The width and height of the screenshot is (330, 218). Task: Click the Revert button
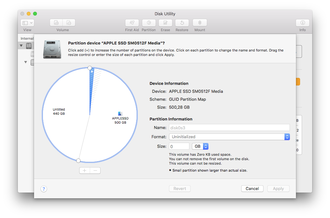[180, 188]
